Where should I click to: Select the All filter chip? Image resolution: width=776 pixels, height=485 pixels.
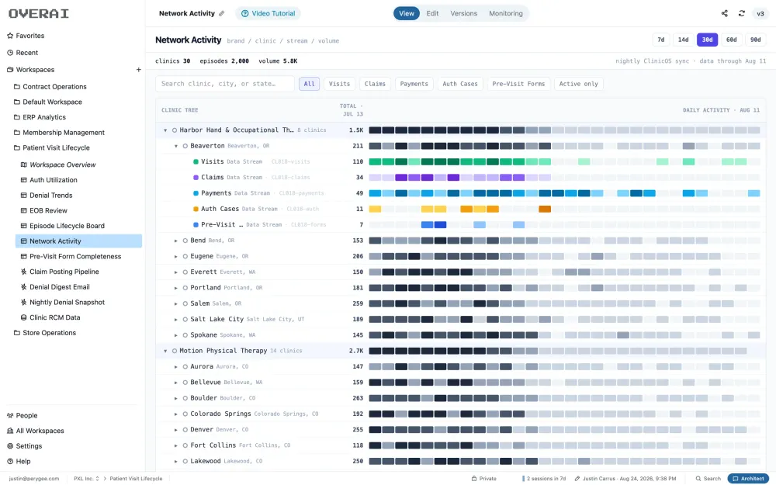click(310, 84)
